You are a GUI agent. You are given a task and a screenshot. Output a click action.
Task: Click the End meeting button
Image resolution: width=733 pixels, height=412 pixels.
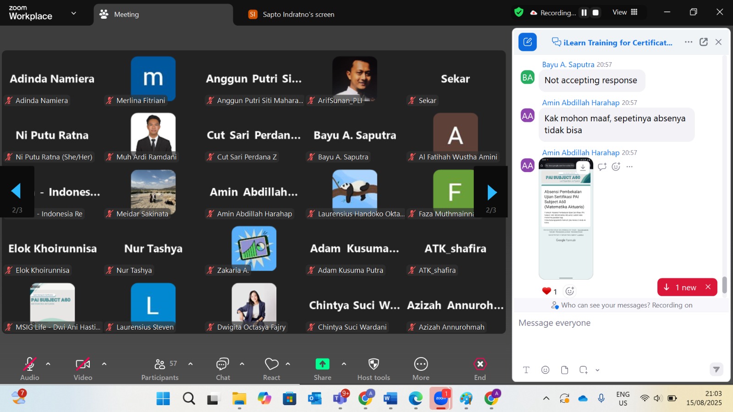[480, 368]
